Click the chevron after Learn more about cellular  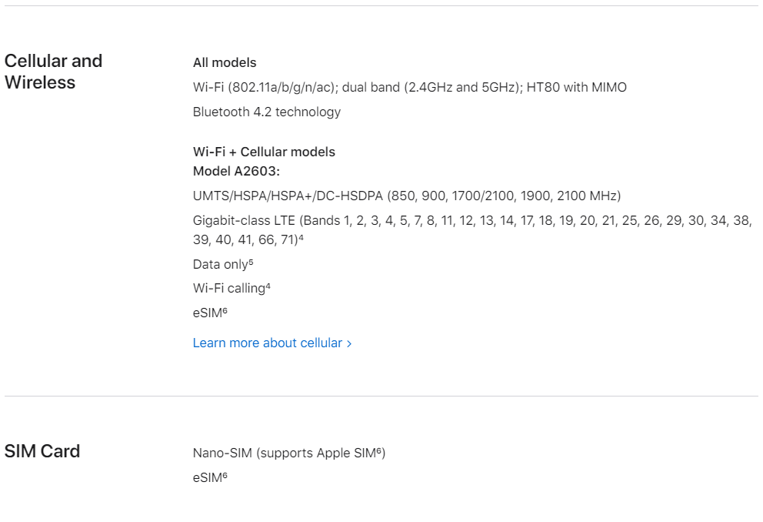tap(349, 344)
